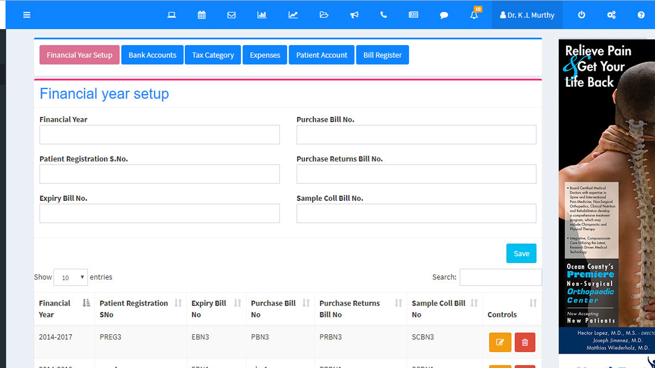655x368 pixels.
Task: Open the folder icon in the top bar
Action: click(x=323, y=15)
